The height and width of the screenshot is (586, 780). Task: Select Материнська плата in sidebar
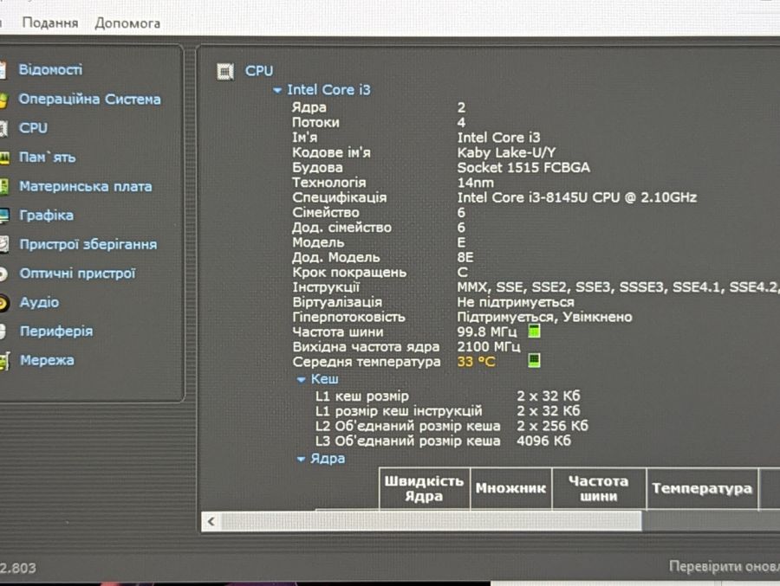[86, 186]
